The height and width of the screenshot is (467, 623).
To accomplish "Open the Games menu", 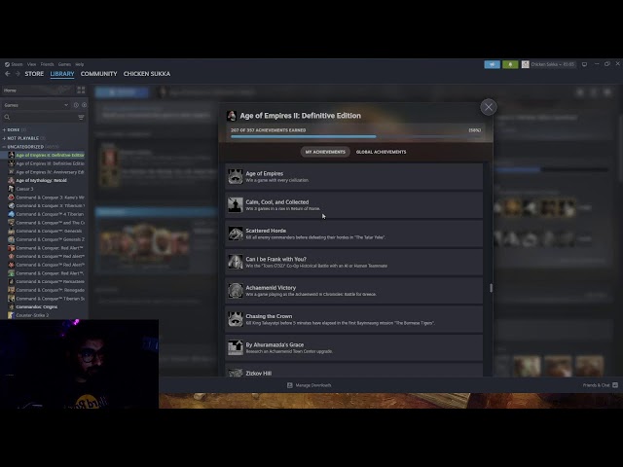I will click(x=64, y=64).
